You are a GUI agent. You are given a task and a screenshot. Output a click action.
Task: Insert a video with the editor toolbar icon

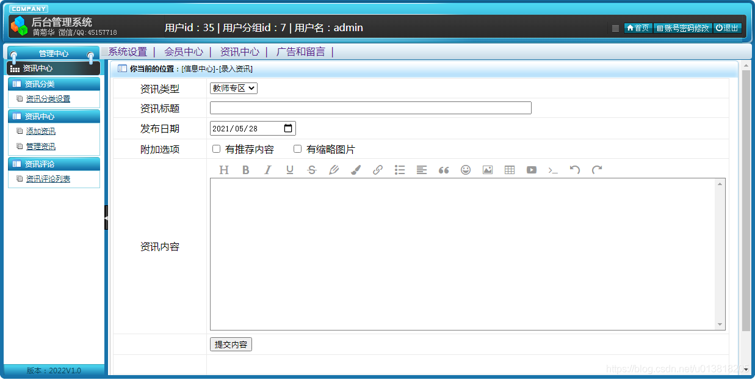(531, 170)
